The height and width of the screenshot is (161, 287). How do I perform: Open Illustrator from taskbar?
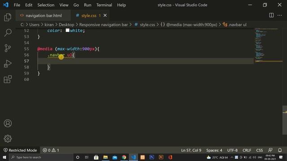(161, 157)
